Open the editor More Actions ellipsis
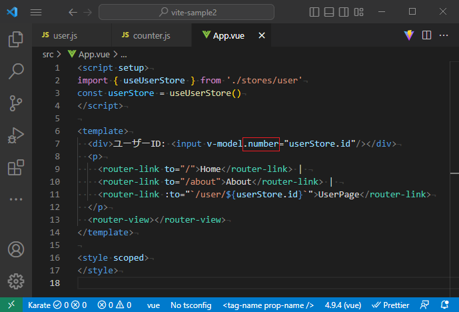The height and width of the screenshot is (312, 459). coord(444,35)
